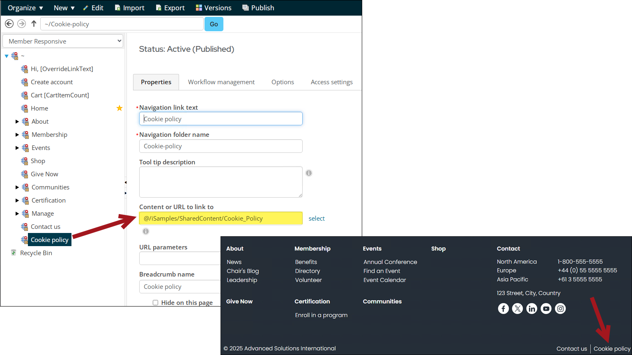
Task: Switch to the Workflow management tab
Action: 221,82
